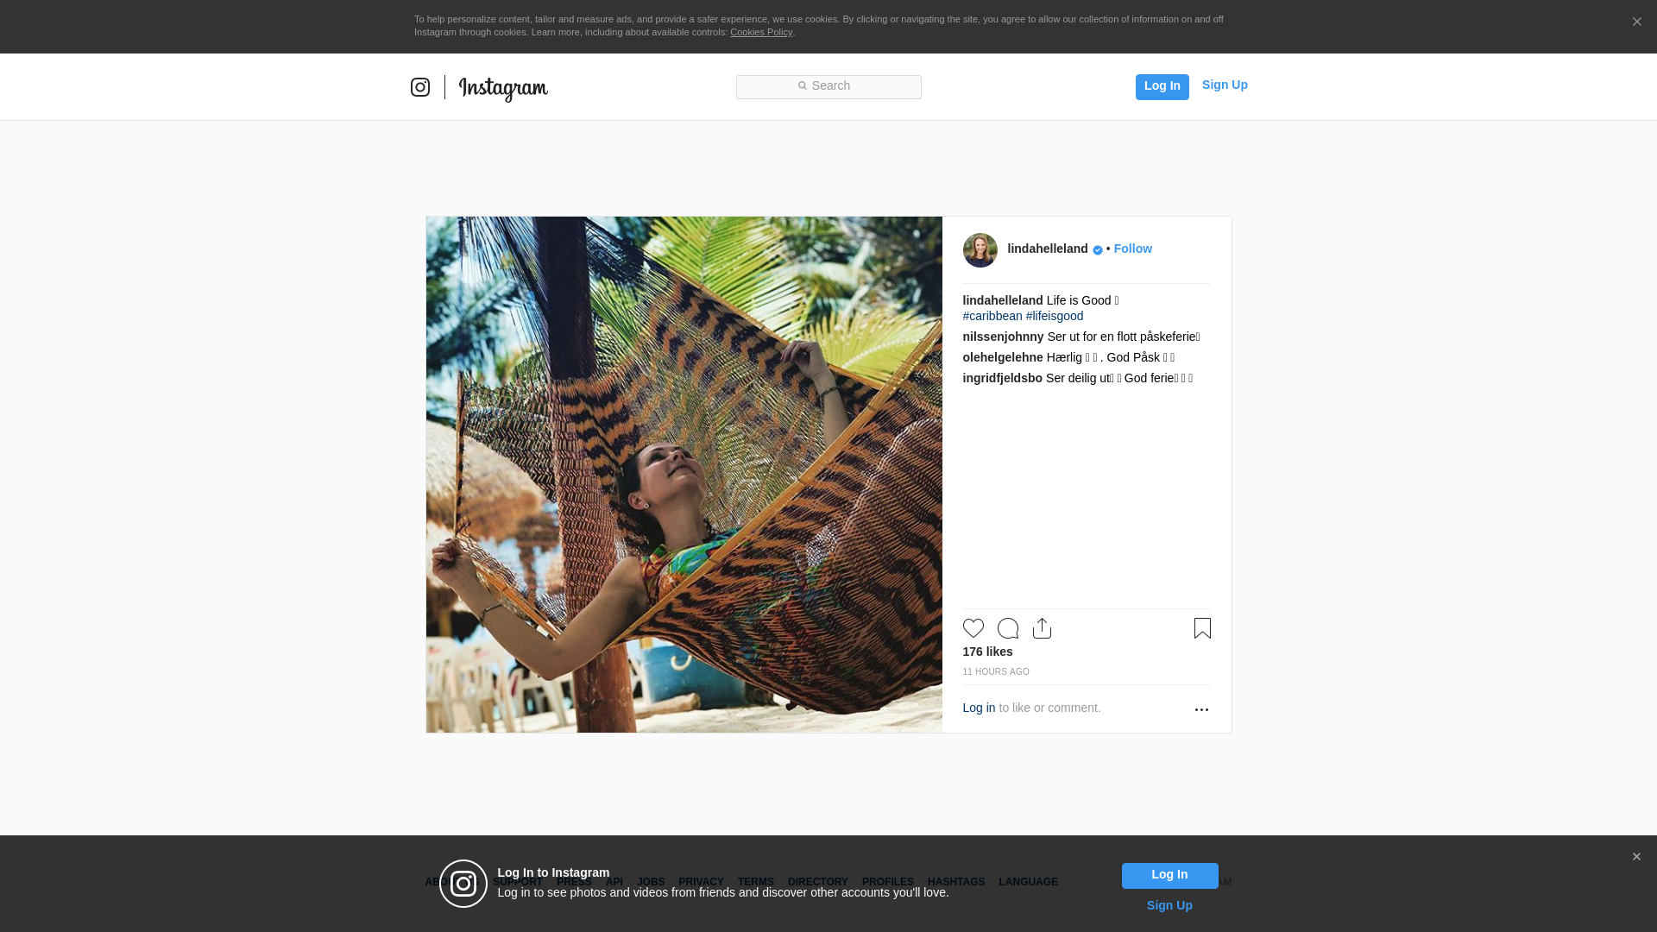Viewport: 1657px width, 932px height.
Task: Open LANGUAGE selector in footer
Action: (1028, 882)
